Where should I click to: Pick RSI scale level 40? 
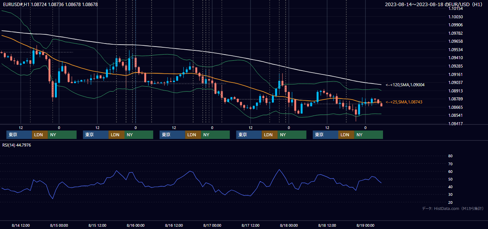pyautogui.click(x=450, y=187)
